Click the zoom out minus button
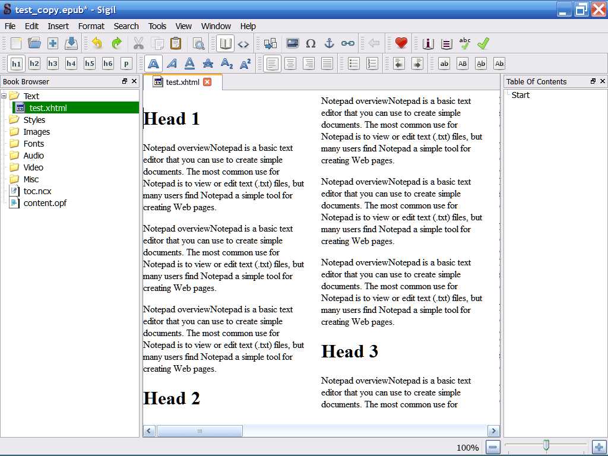The image size is (608, 456). click(x=492, y=448)
